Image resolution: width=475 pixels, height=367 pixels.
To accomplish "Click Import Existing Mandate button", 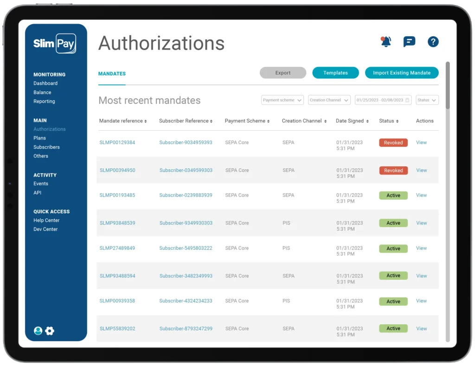I will click(x=402, y=73).
